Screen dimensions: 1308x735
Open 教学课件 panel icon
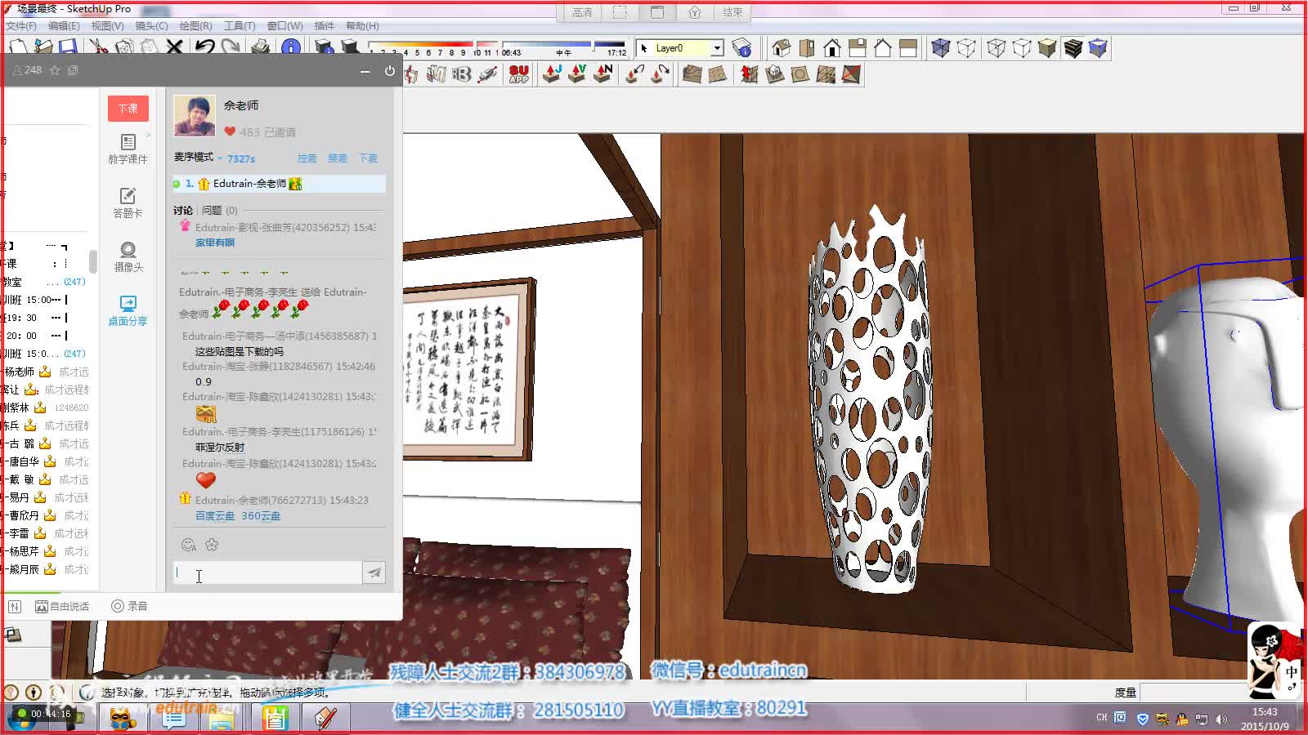(128, 149)
